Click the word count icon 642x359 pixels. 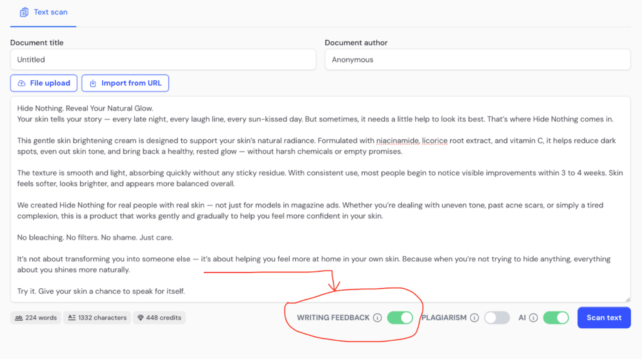19,318
